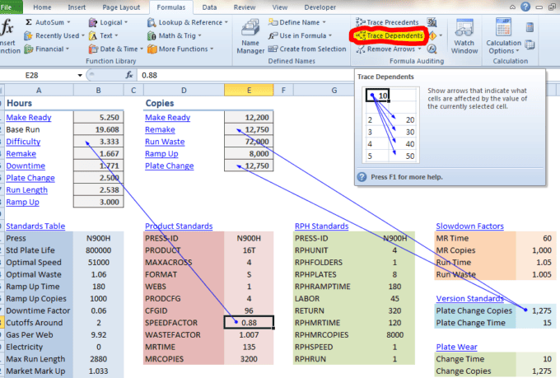The width and height of the screenshot is (560, 378).
Task: Open the Lookup & Reference functions icon
Action: tap(152, 22)
